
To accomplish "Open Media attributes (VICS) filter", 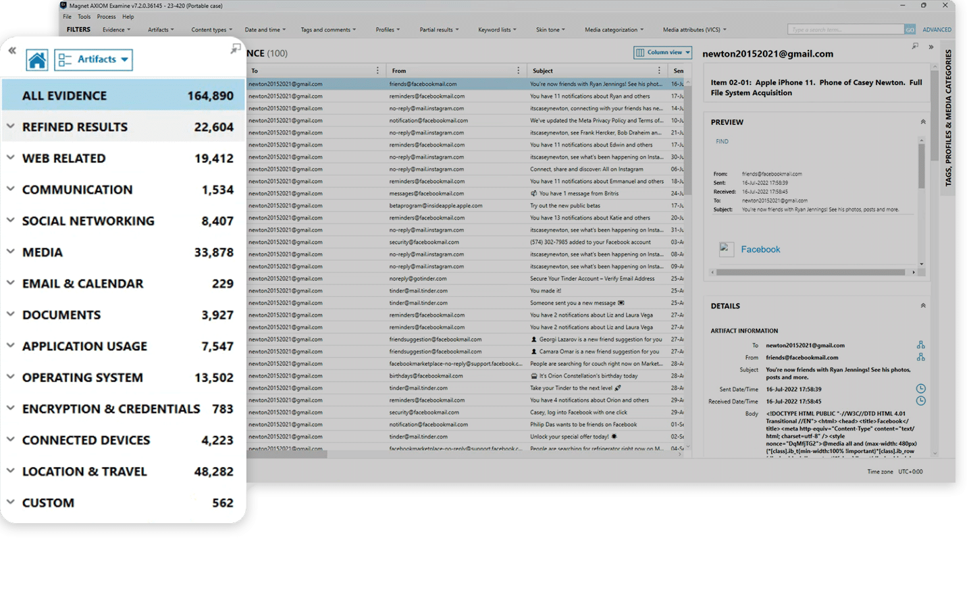I will coord(694,30).
